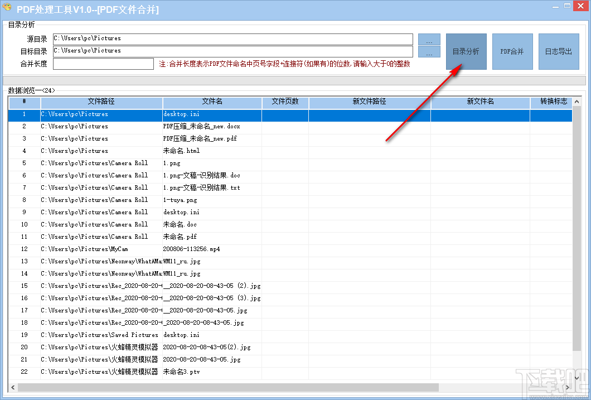Click MyCam path cell in row 12
Viewport: 591px width, 400px height.
[x=101, y=249]
